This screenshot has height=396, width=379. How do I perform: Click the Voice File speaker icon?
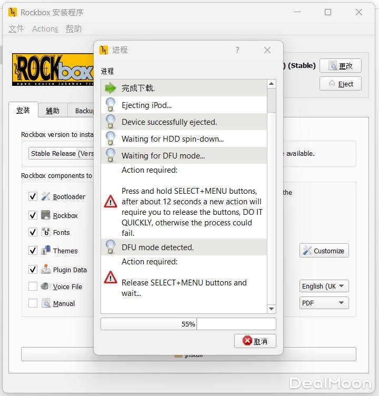coord(46,286)
